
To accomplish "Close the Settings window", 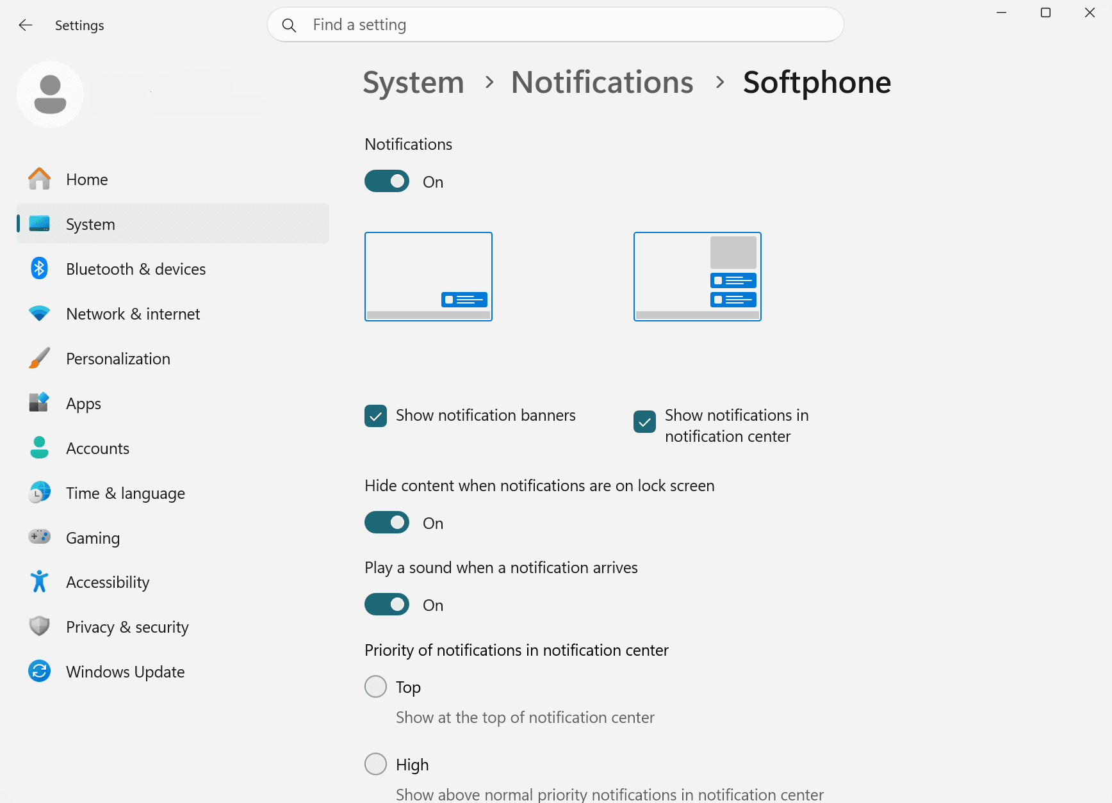I will [1090, 13].
